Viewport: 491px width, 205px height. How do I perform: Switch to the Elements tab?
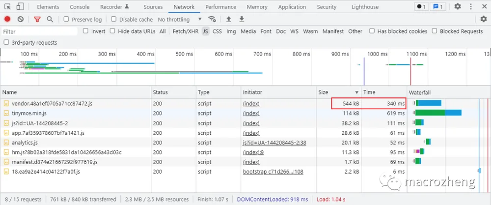pyautogui.click(x=48, y=7)
